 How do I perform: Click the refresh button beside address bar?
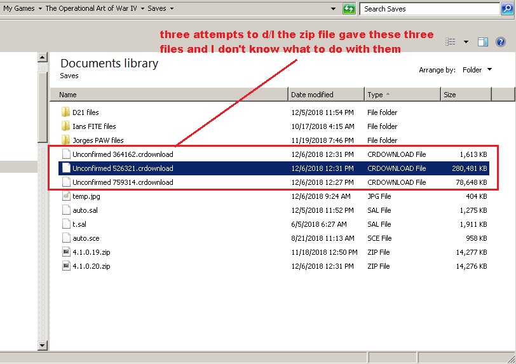[349, 9]
